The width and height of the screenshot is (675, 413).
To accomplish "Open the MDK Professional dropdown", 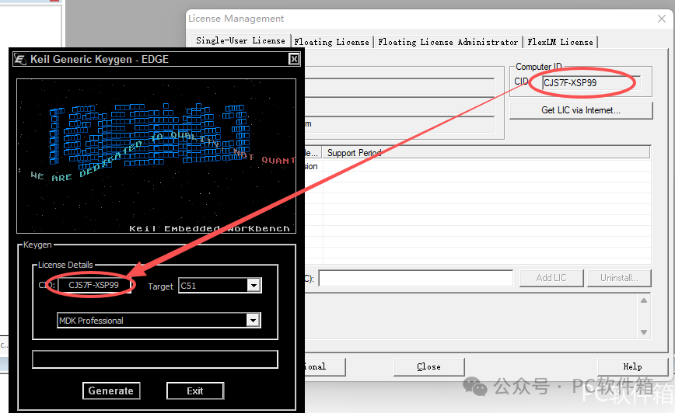I will click(254, 320).
